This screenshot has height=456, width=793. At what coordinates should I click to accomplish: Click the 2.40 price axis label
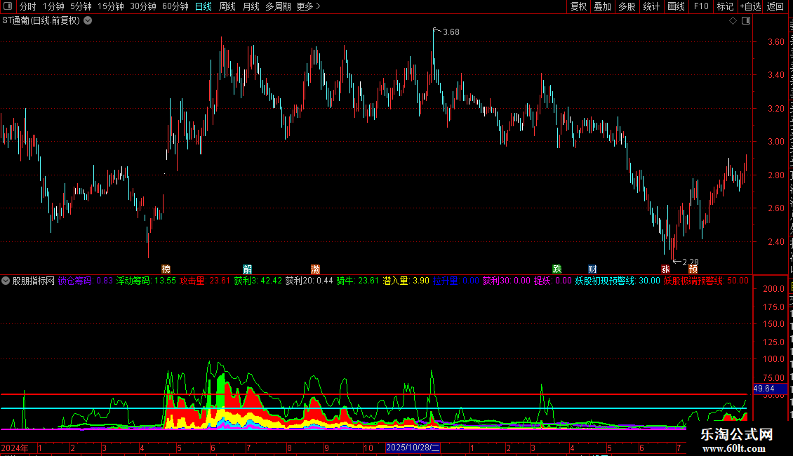tap(775, 241)
